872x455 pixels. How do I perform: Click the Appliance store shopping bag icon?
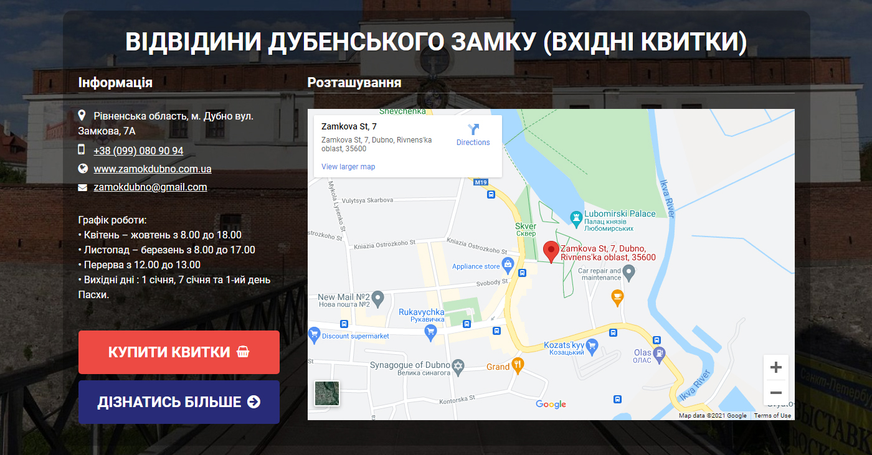[508, 265]
